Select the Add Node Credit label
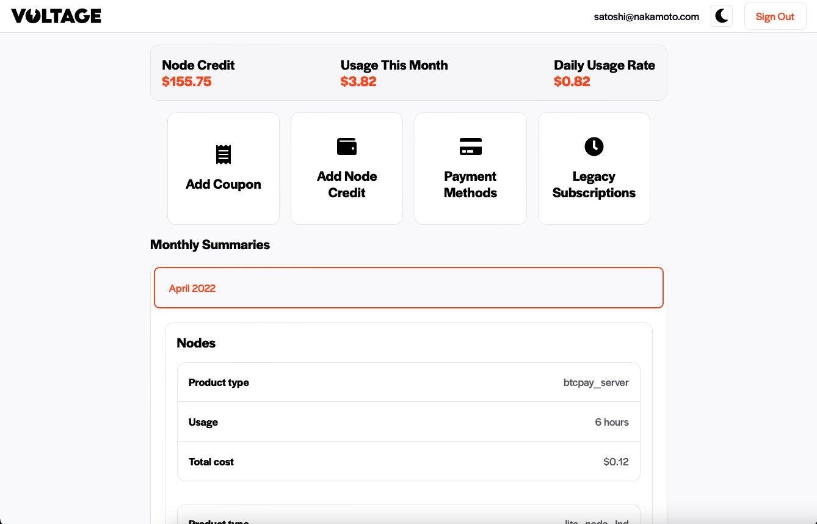This screenshot has height=524, width=817. 347,184
